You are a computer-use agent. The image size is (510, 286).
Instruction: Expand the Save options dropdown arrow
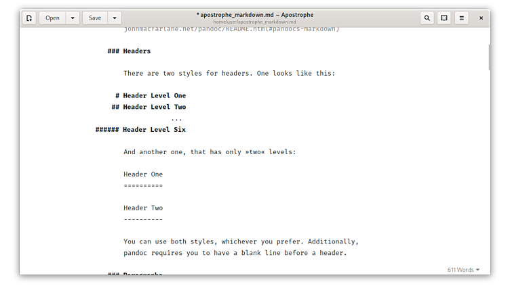coord(115,18)
